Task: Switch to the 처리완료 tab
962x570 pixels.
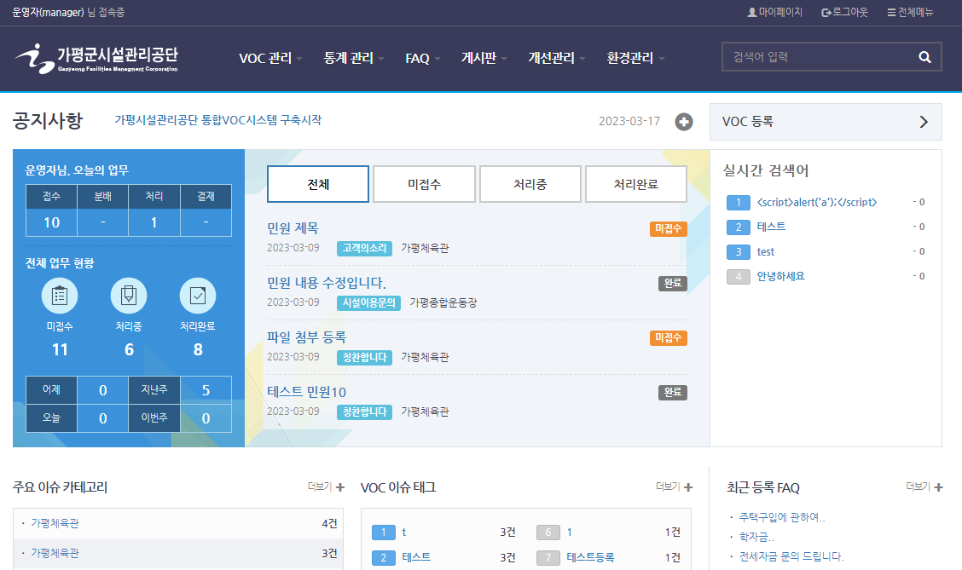Action: coord(636,184)
